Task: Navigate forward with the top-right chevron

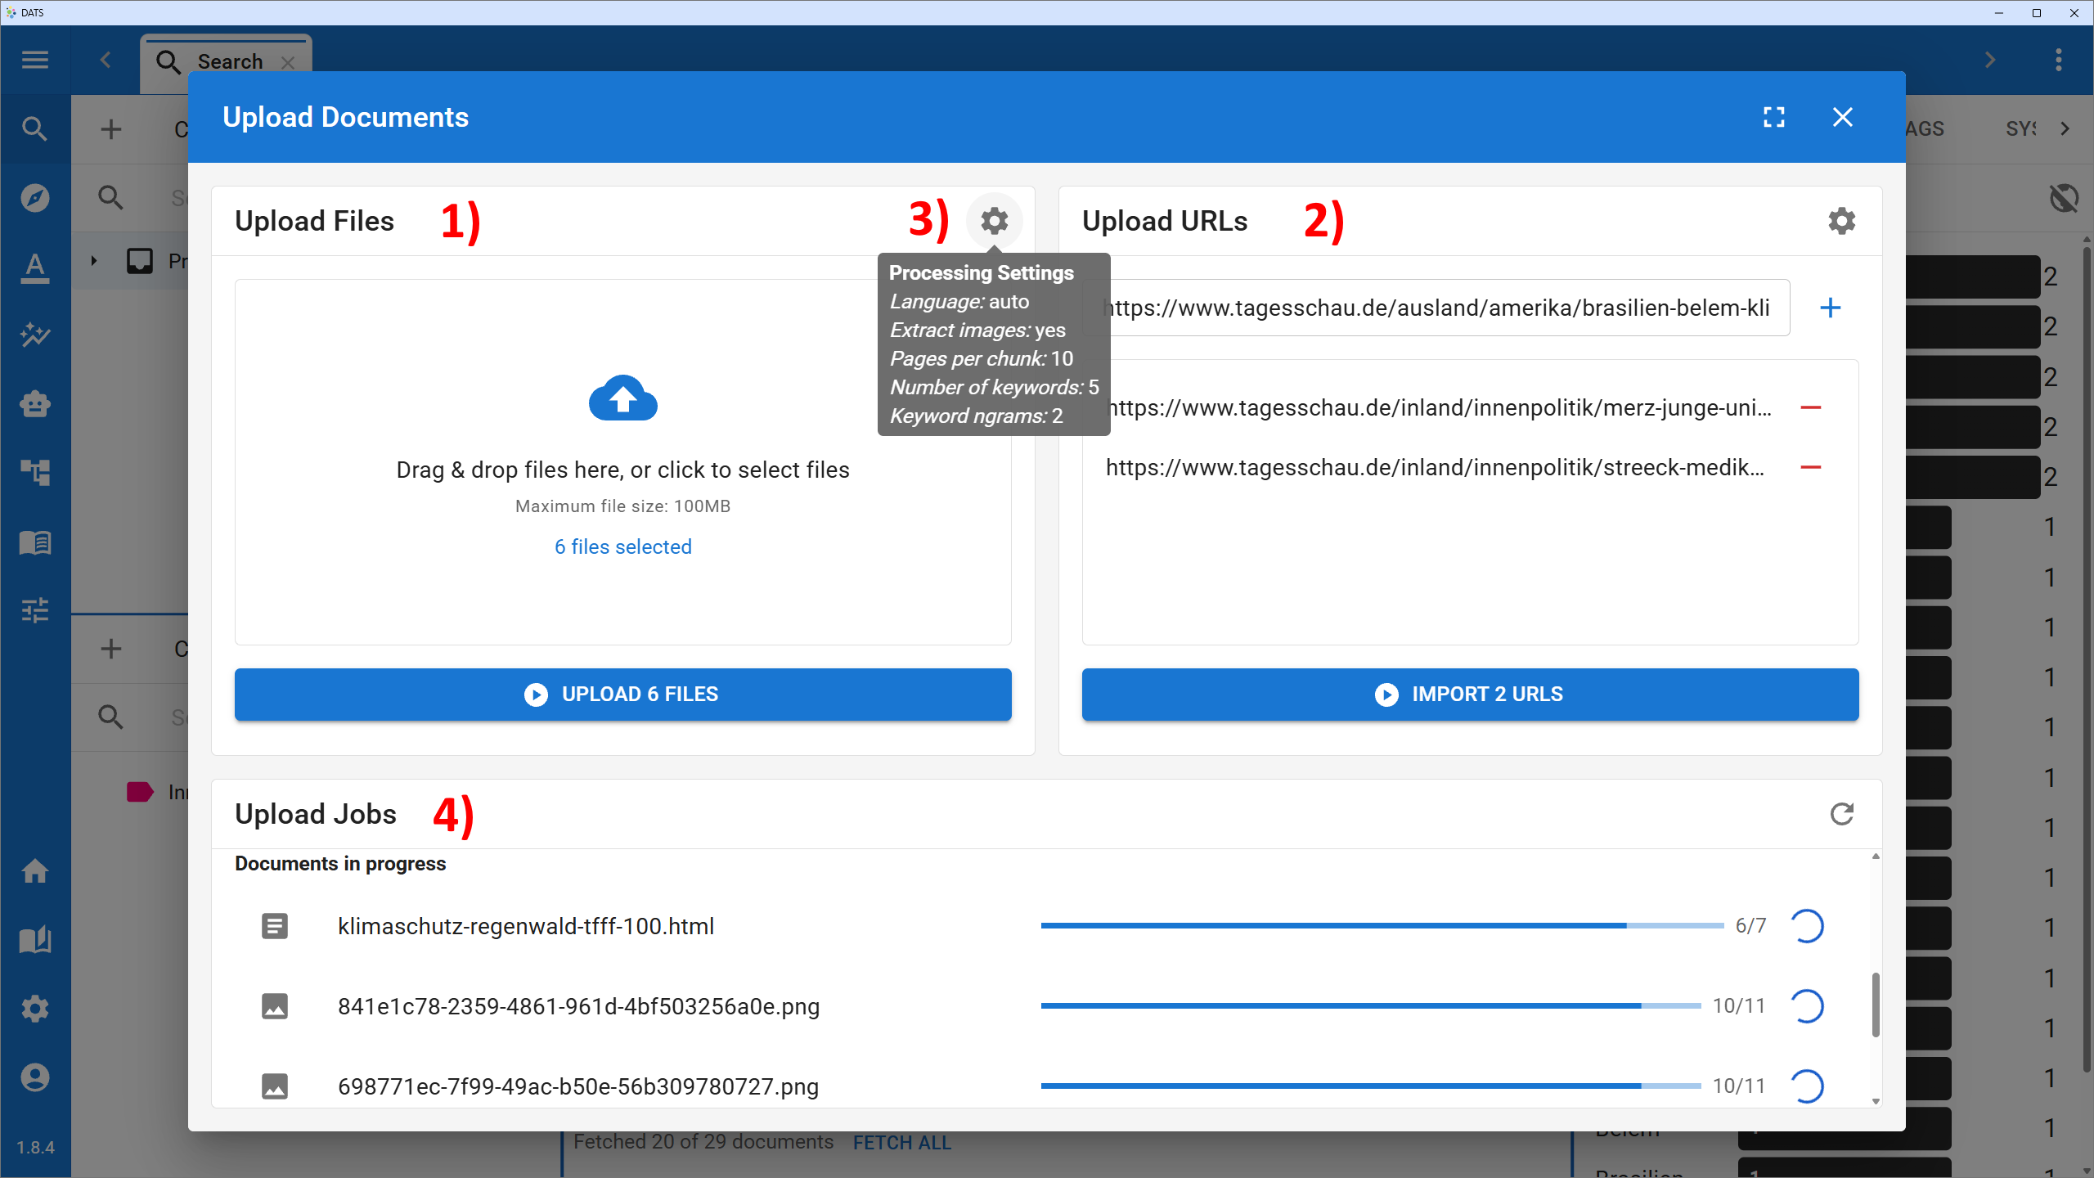Action: [1991, 60]
